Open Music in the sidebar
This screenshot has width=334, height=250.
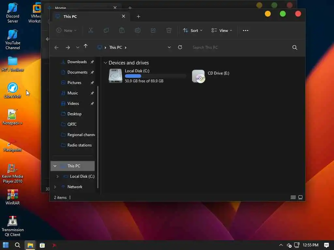72,93
